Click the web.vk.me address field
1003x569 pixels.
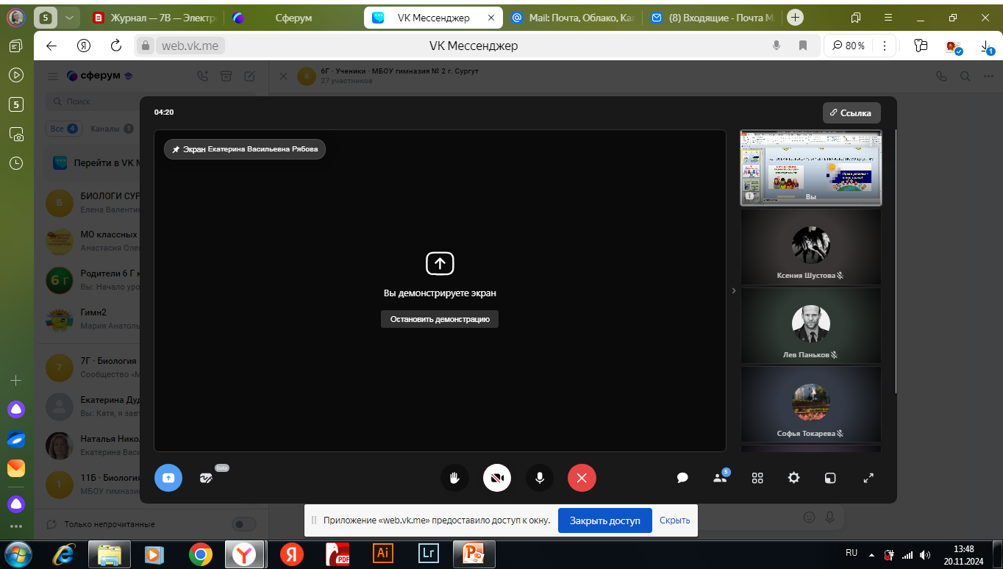click(190, 46)
